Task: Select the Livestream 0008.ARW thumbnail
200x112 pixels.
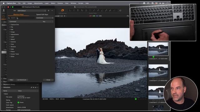Action: tap(158, 71)
